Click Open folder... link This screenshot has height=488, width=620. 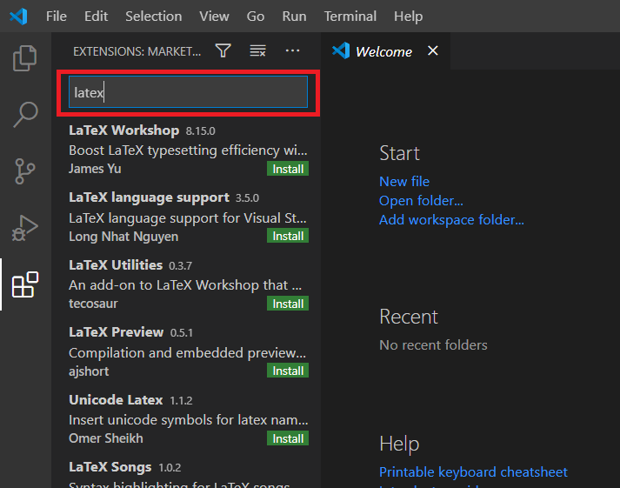point(421,201)
